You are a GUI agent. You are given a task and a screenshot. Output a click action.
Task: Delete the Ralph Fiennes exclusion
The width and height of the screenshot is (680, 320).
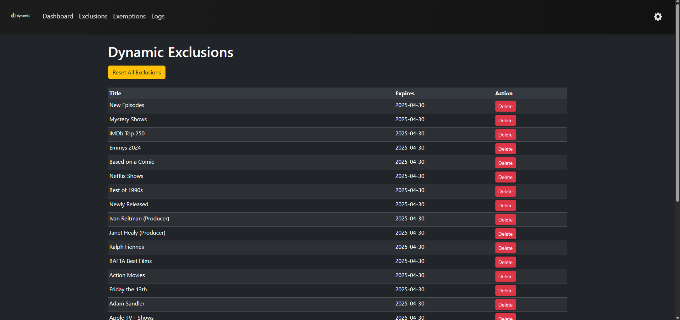click(x=505, y=248)
